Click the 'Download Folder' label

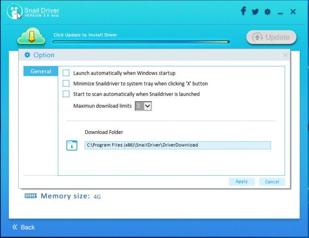(104, 132)
